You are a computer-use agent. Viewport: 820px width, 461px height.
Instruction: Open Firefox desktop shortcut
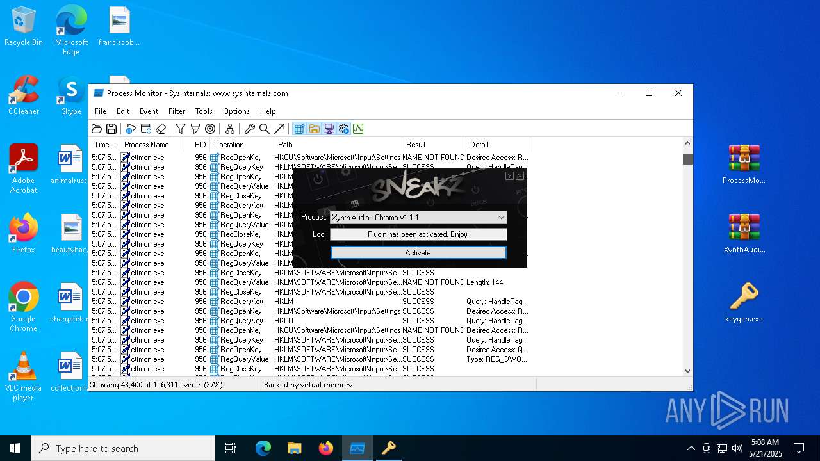pos(24,234)
